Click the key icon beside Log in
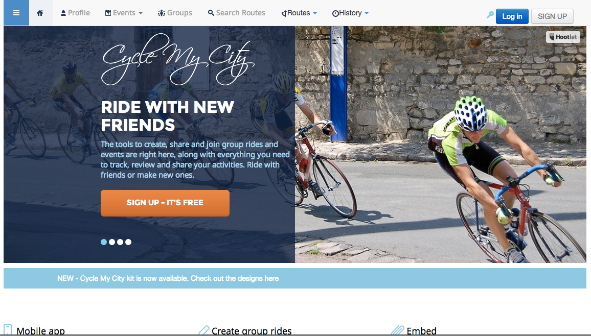Viewport: 591px width, 336px height. pyautogui.click(x=490, y=15)
